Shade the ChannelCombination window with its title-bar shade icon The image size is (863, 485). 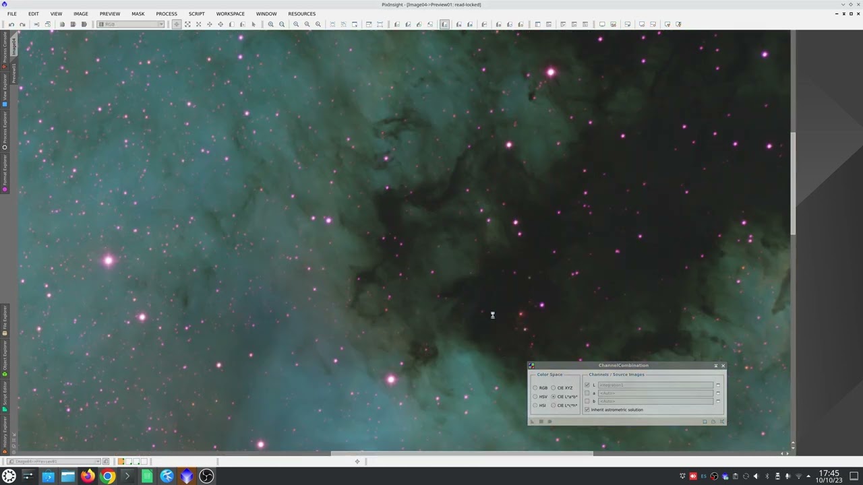715,366
